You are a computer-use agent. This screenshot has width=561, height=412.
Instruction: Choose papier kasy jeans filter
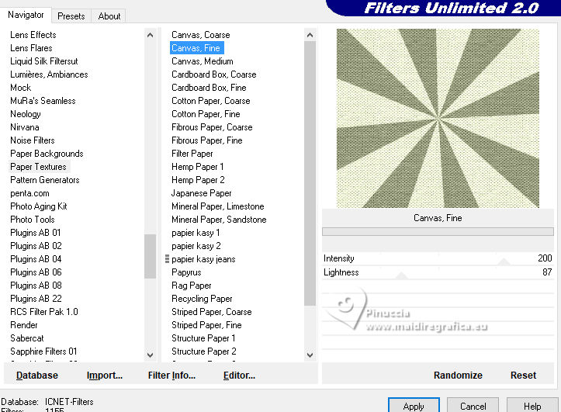click(203, 259)
